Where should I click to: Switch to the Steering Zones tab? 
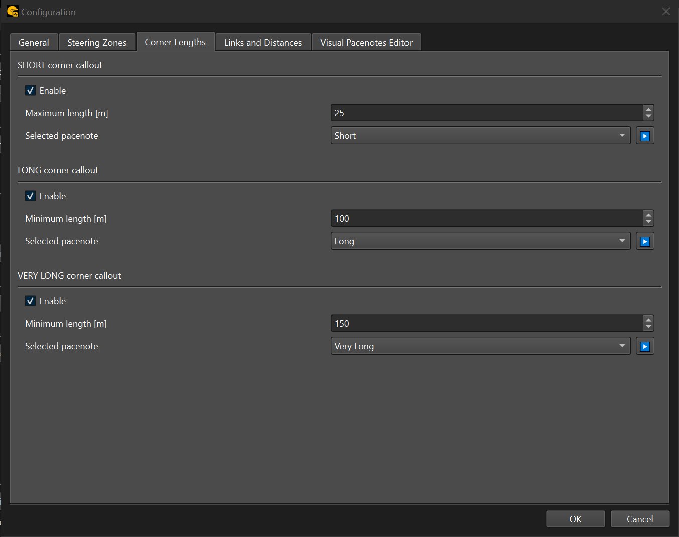[97, 43]
